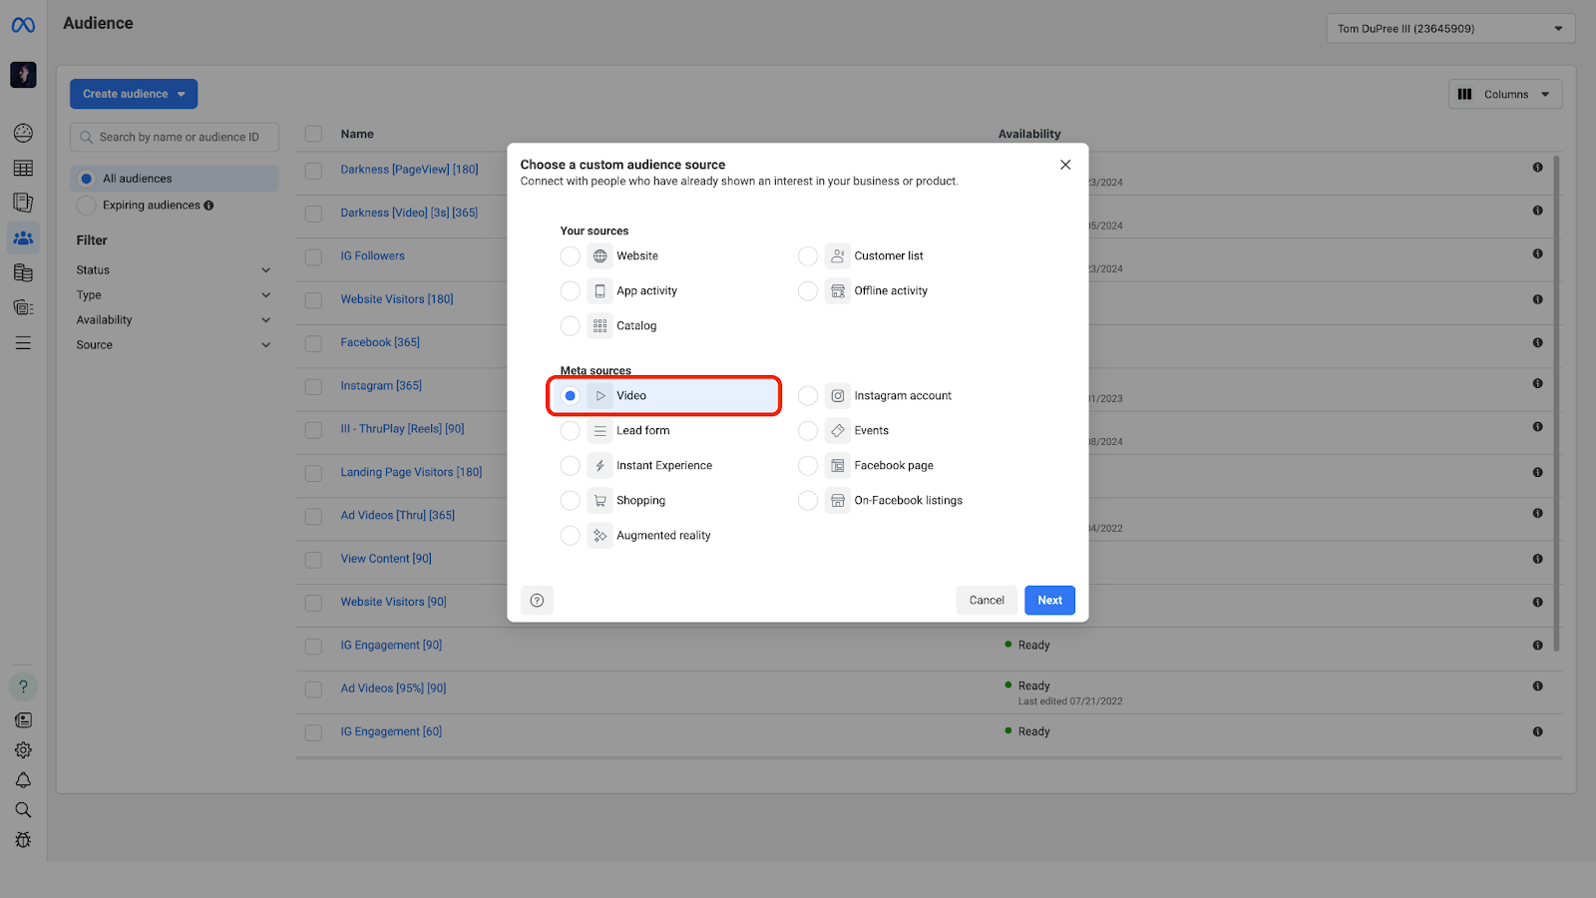This screenshot has width=1596, height=898.
Task: Click the phone icon next to App activity
Action: coord(599,291)
